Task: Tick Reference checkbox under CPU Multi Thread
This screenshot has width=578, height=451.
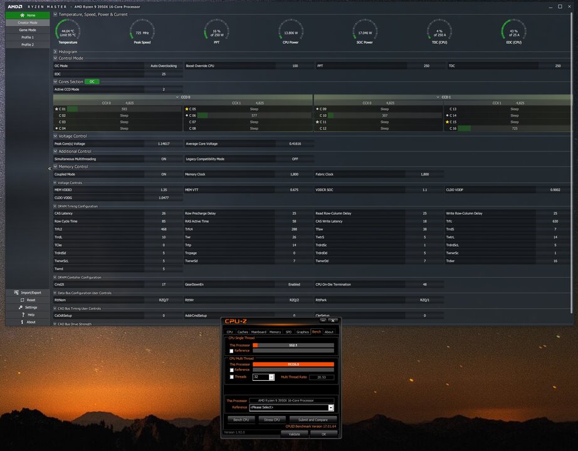Action: 231,370
